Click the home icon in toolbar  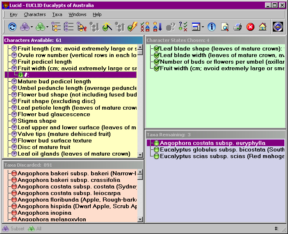[x=263, y=27]
